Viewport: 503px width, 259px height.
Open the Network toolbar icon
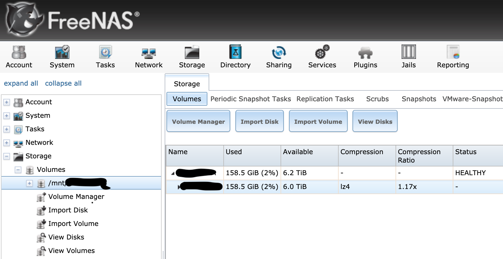click(x=149, y=53)
